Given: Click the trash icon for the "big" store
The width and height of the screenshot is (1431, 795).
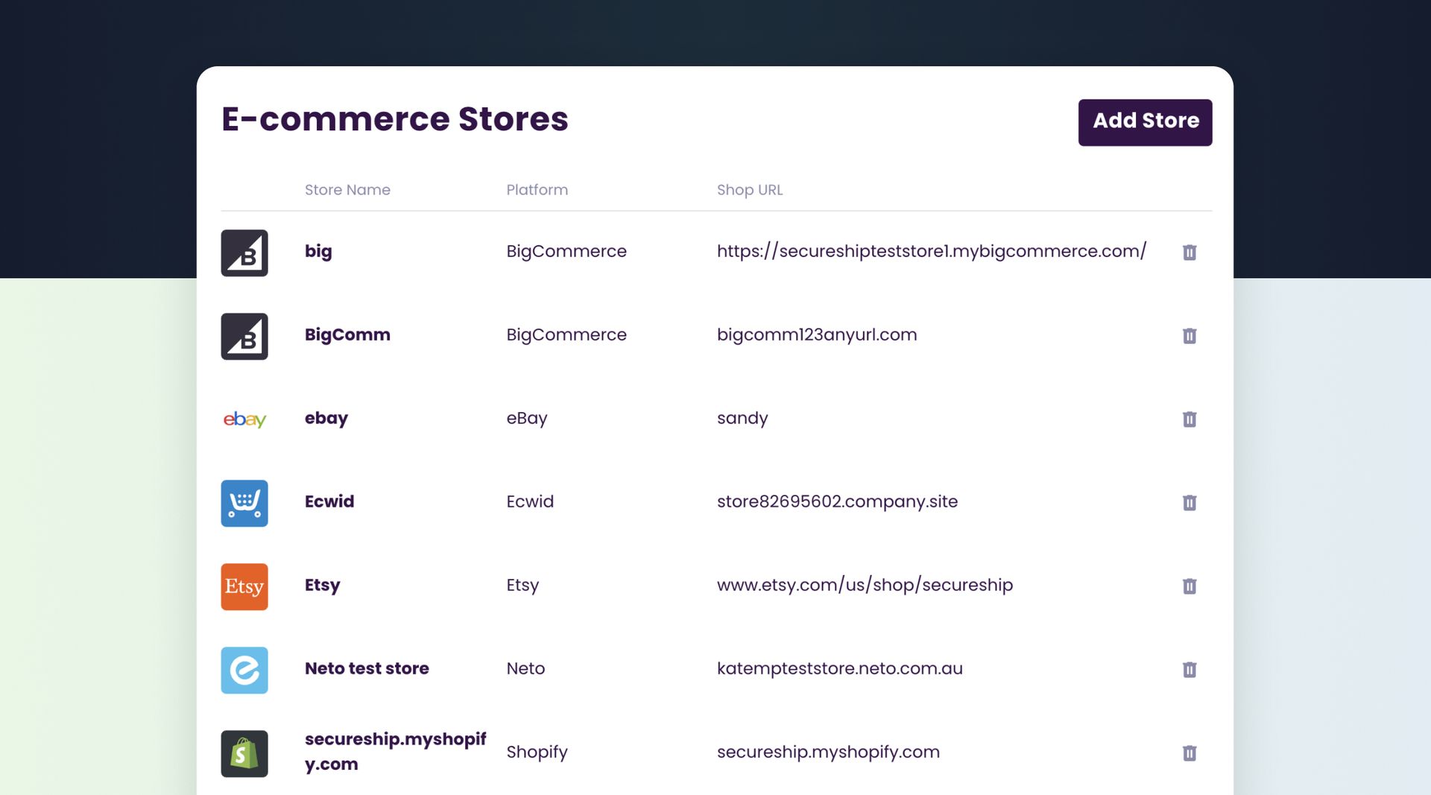Looking at the screenshot, I should 1190,253.
